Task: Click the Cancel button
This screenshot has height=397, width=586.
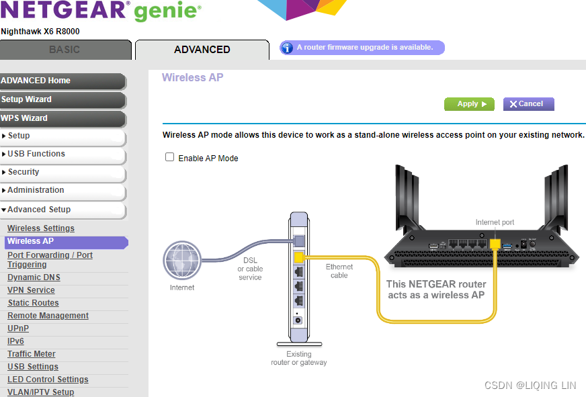Action: tap(528, 104)
